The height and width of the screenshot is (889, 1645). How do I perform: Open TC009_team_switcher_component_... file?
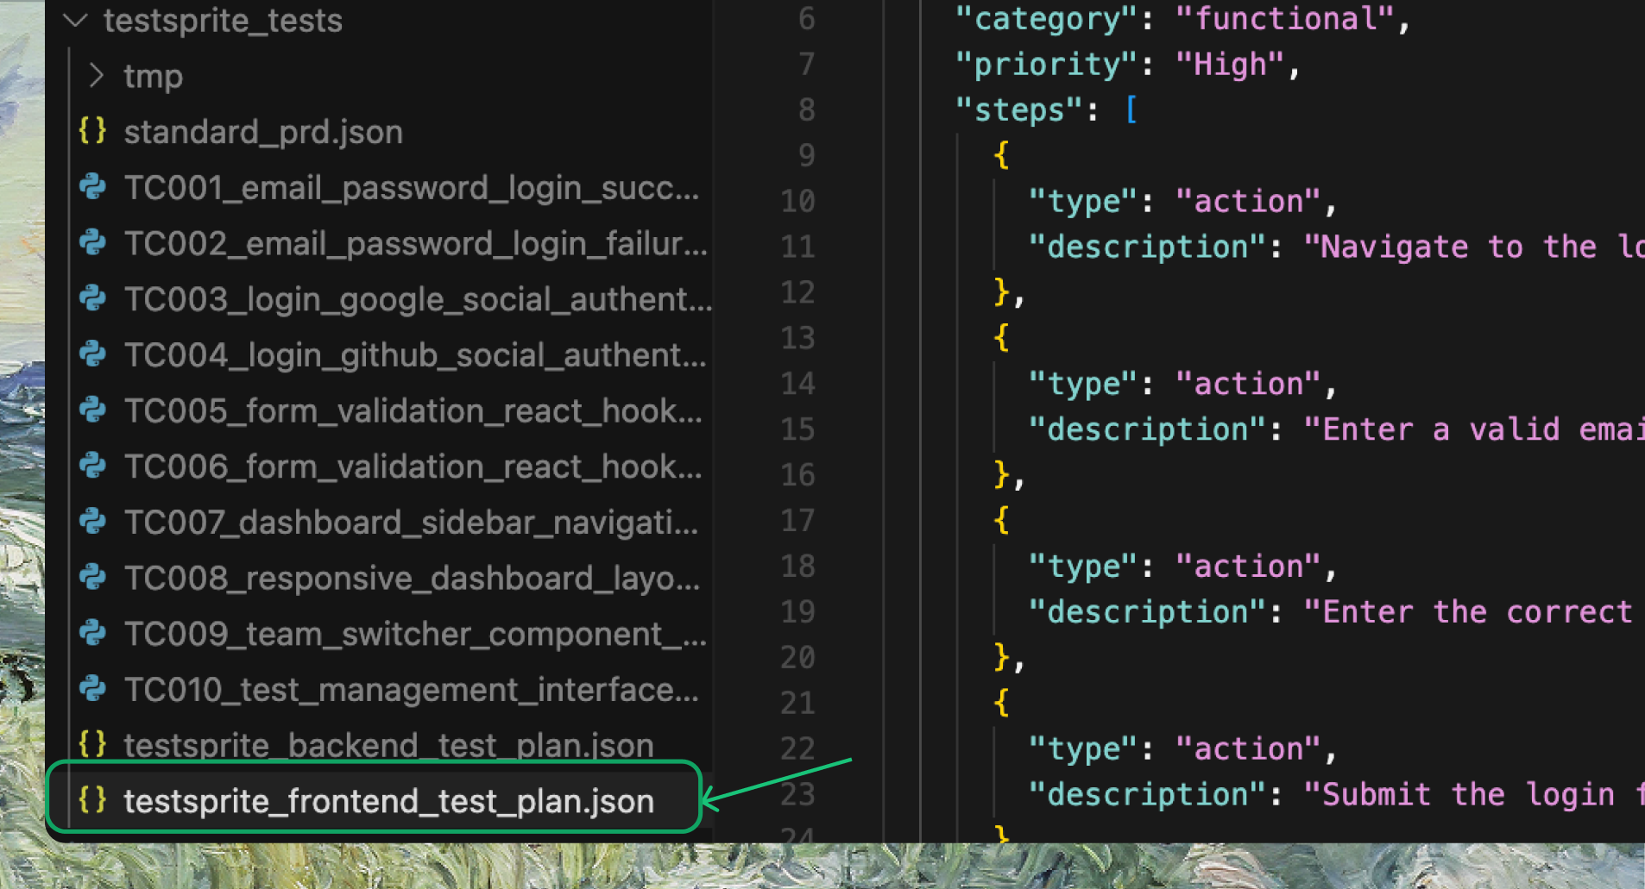415,635
